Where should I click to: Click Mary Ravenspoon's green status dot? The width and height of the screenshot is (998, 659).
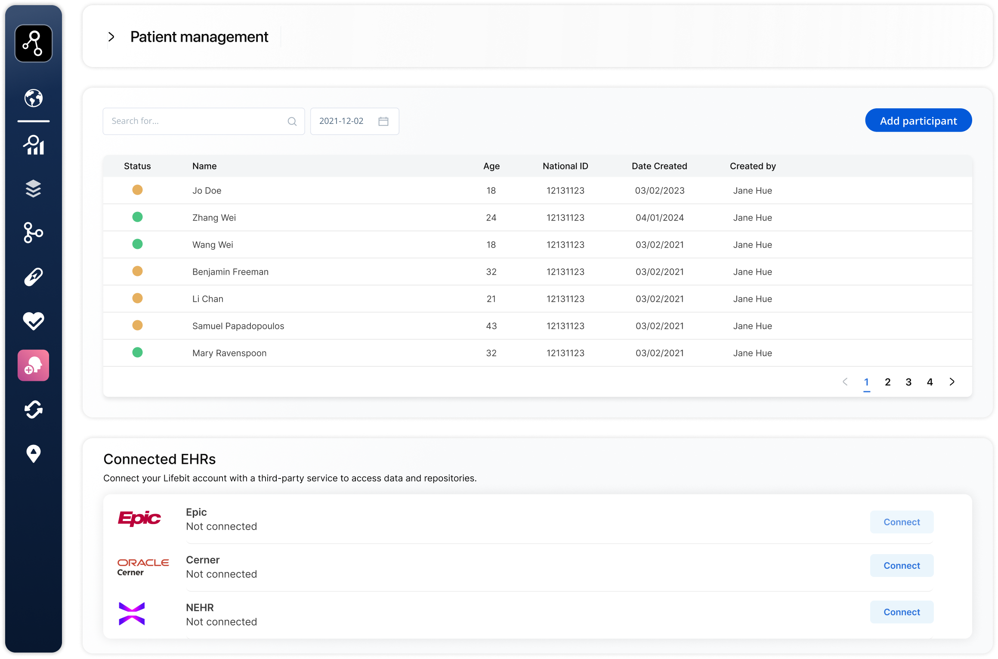[x=137, y=352]
